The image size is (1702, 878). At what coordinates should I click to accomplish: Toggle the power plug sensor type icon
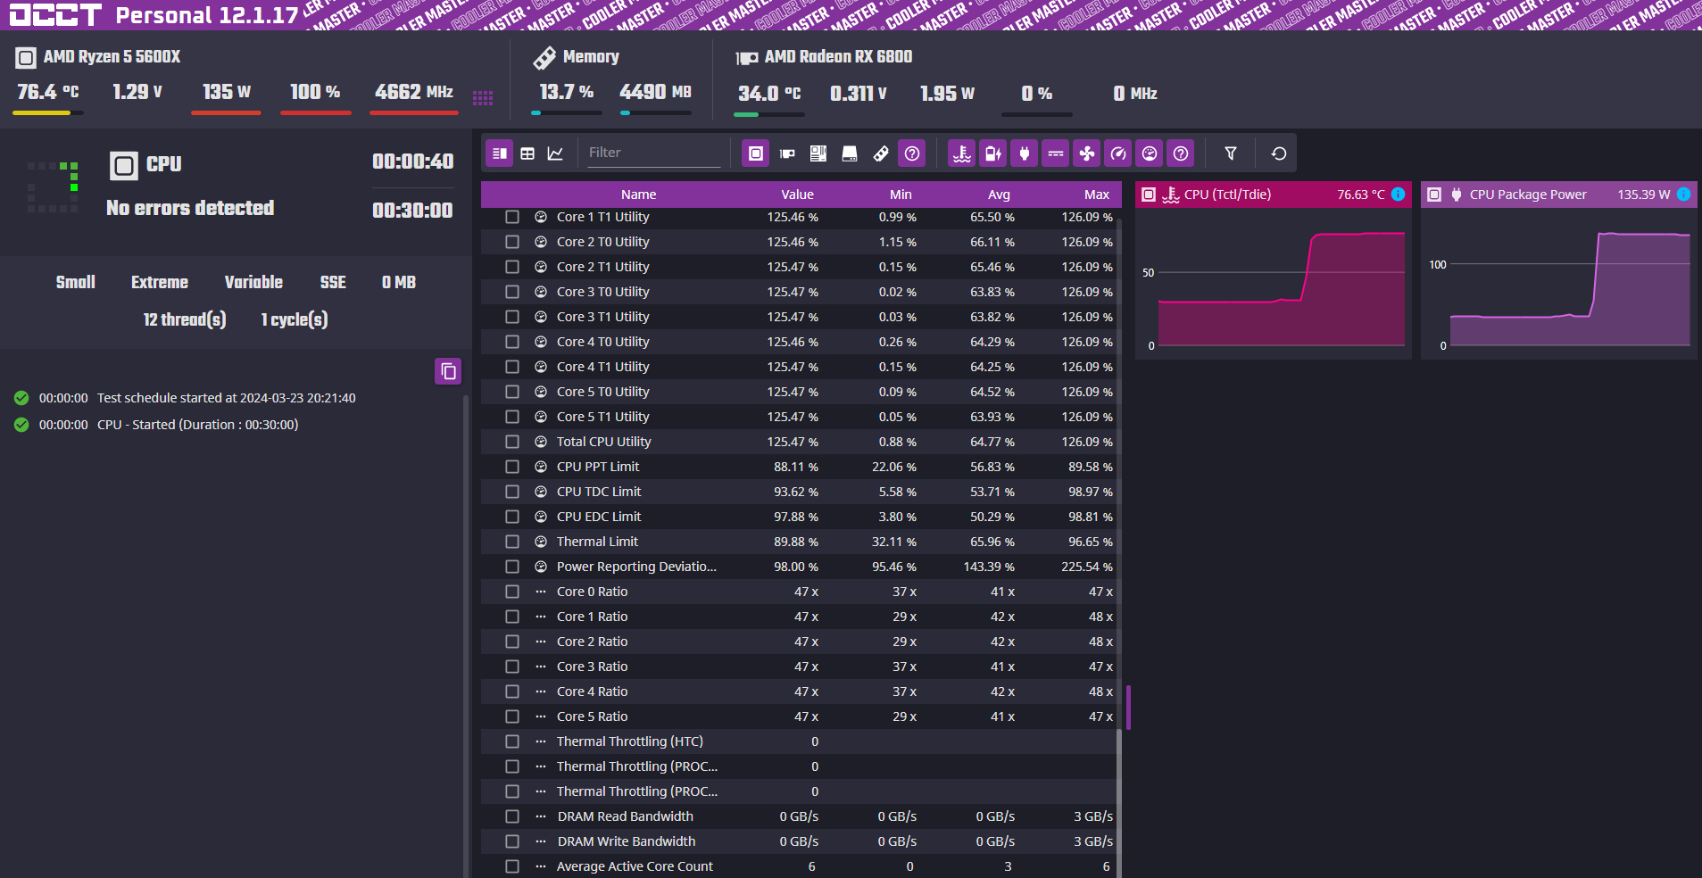(1025, 153)
